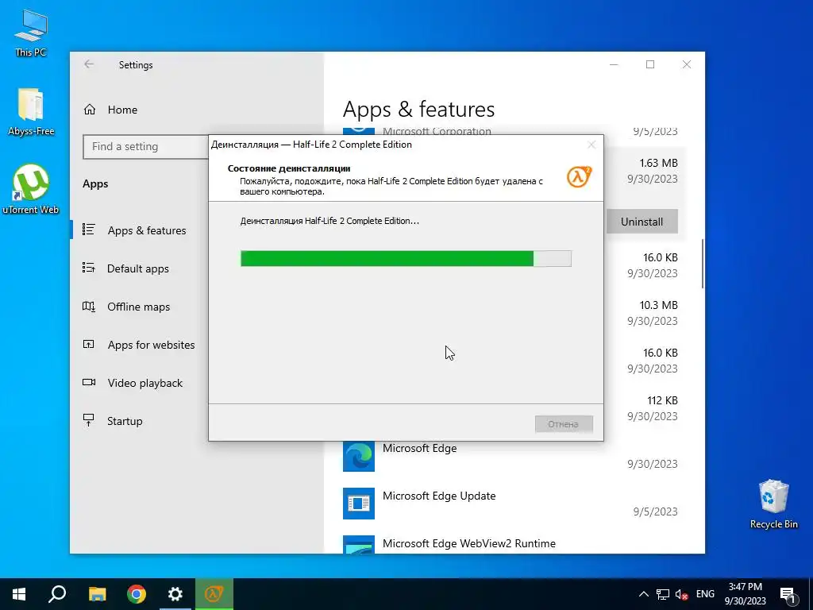
Task: Click the Startup sidebar icon
Action: pos(89,420)
